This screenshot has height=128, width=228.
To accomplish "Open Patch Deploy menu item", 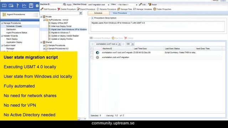I will point(12,39).
